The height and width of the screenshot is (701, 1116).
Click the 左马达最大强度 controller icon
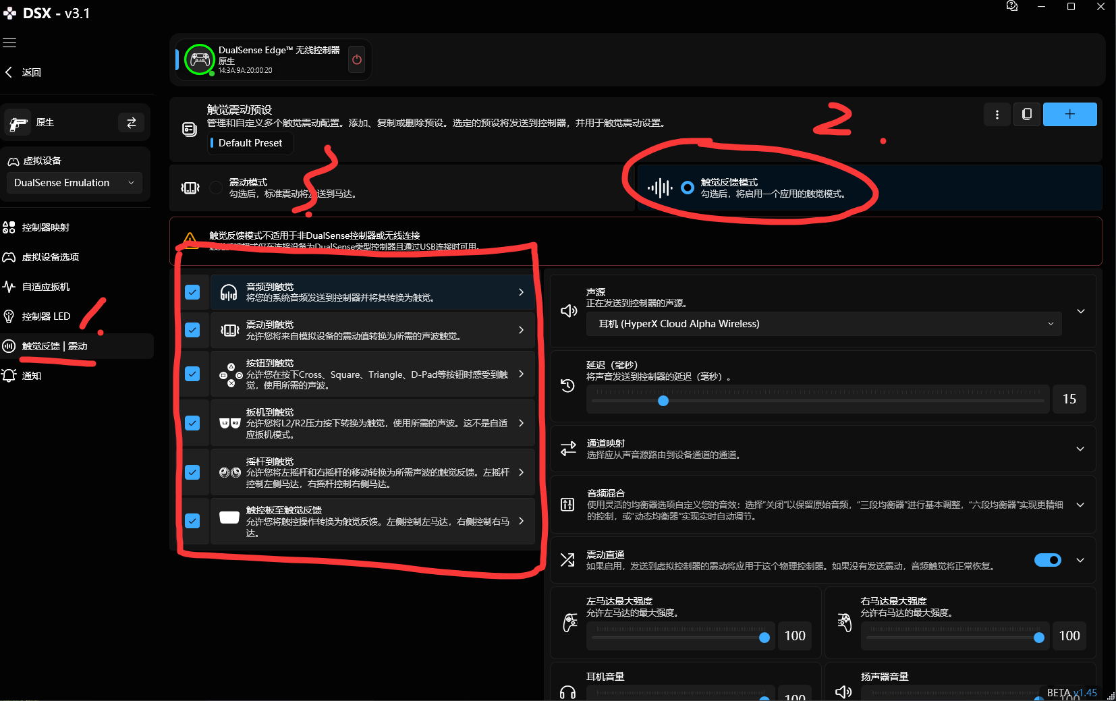click(570, 622)
